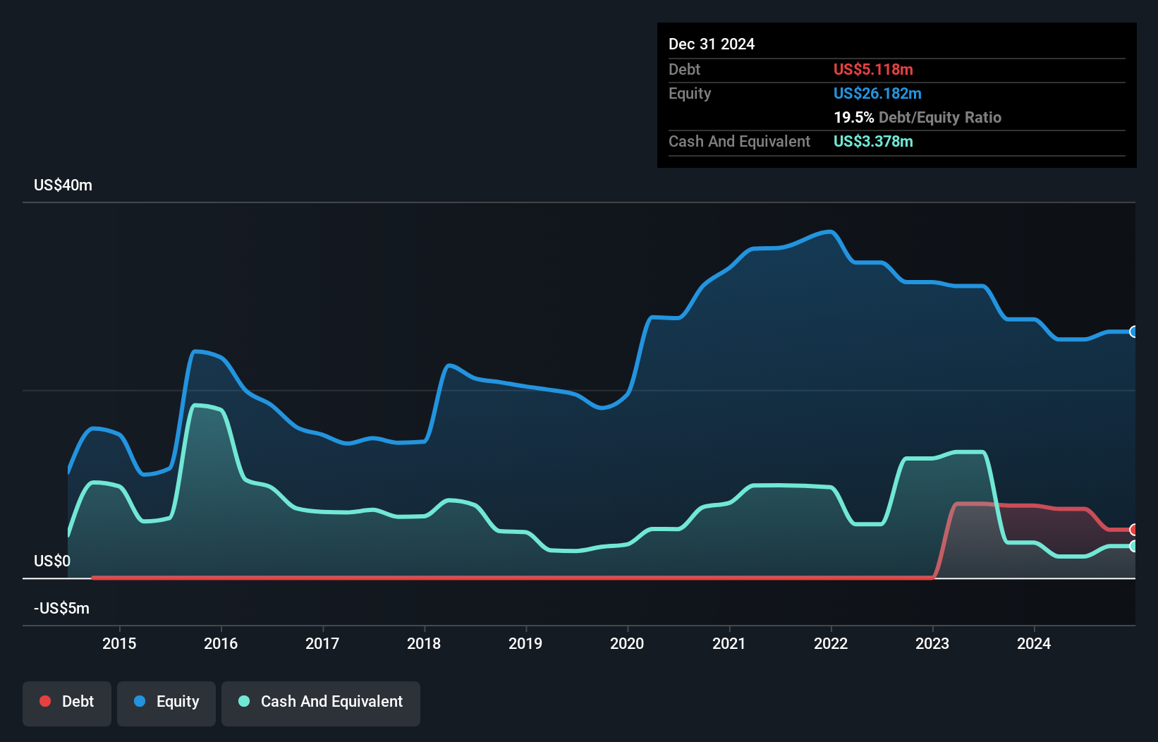Click the 19.5% Debt/Equity Ratio text
The width and height of the screenshot is (1158, 742).
click(x=918, y=118)
